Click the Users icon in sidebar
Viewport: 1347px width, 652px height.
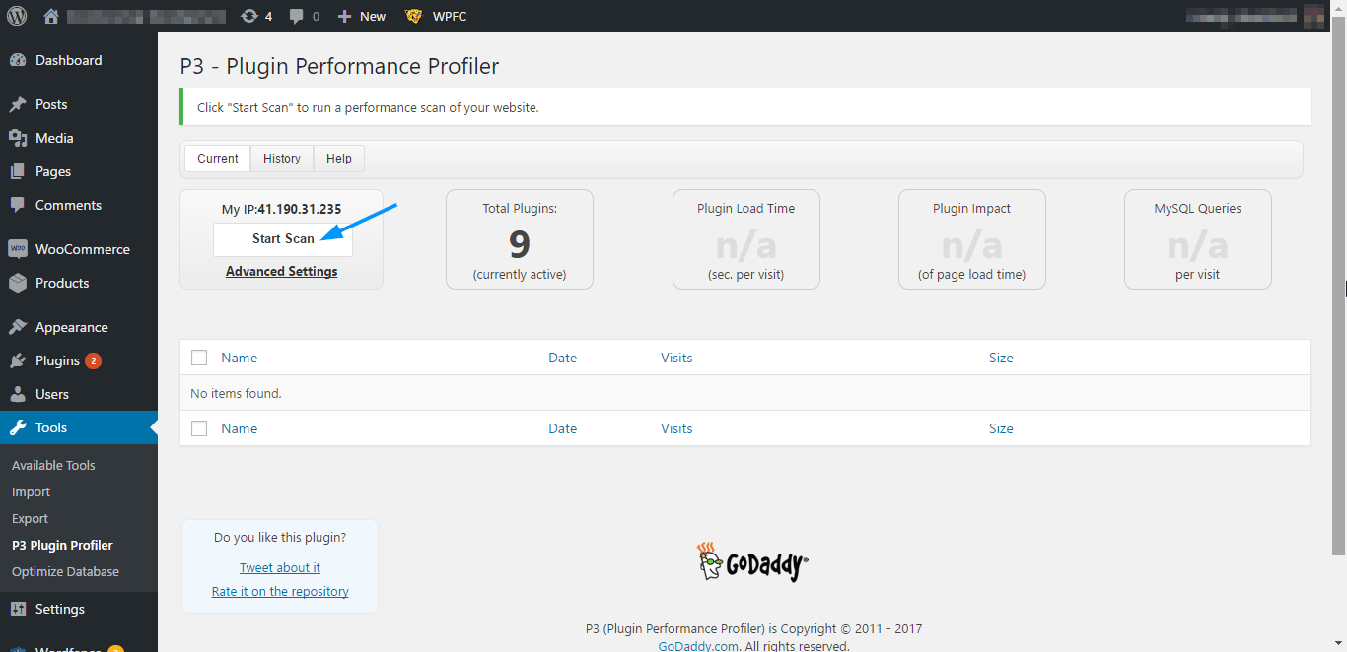[x=18, y=394]
